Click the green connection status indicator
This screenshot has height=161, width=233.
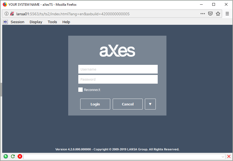[x=6, y=156]
